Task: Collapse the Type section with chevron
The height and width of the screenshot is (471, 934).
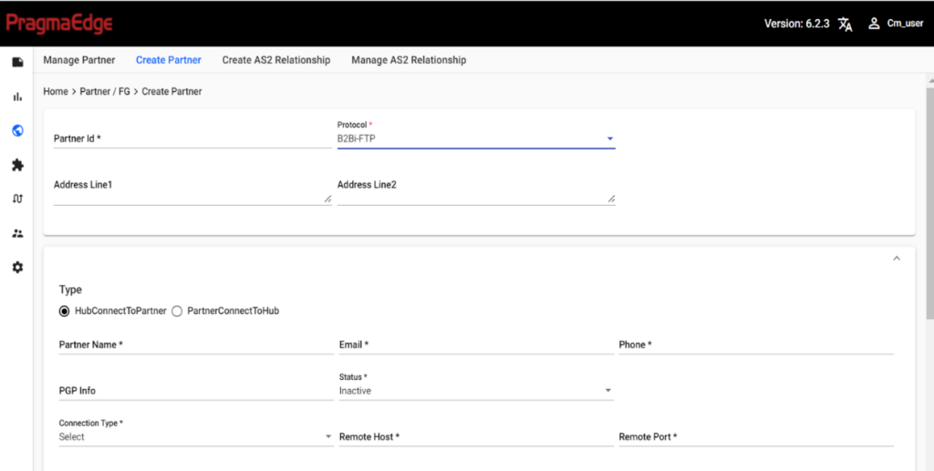Action: tap(897, 259)
